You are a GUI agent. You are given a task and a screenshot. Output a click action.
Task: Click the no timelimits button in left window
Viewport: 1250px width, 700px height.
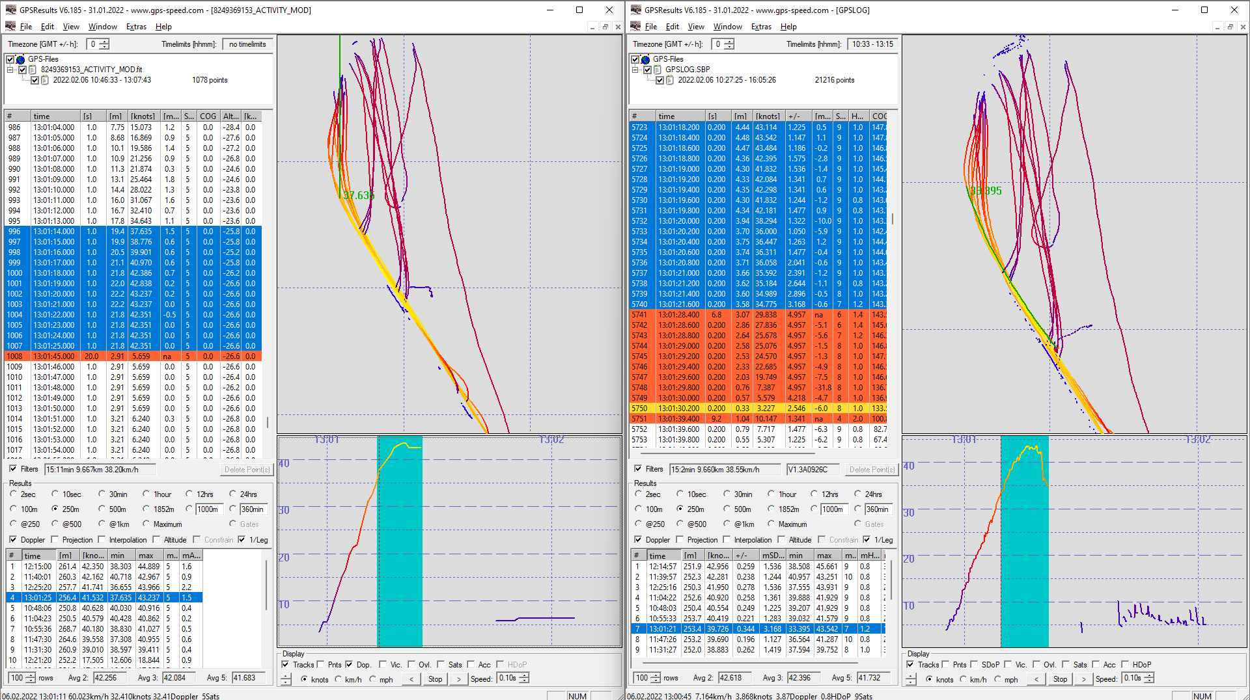[247, 44]
